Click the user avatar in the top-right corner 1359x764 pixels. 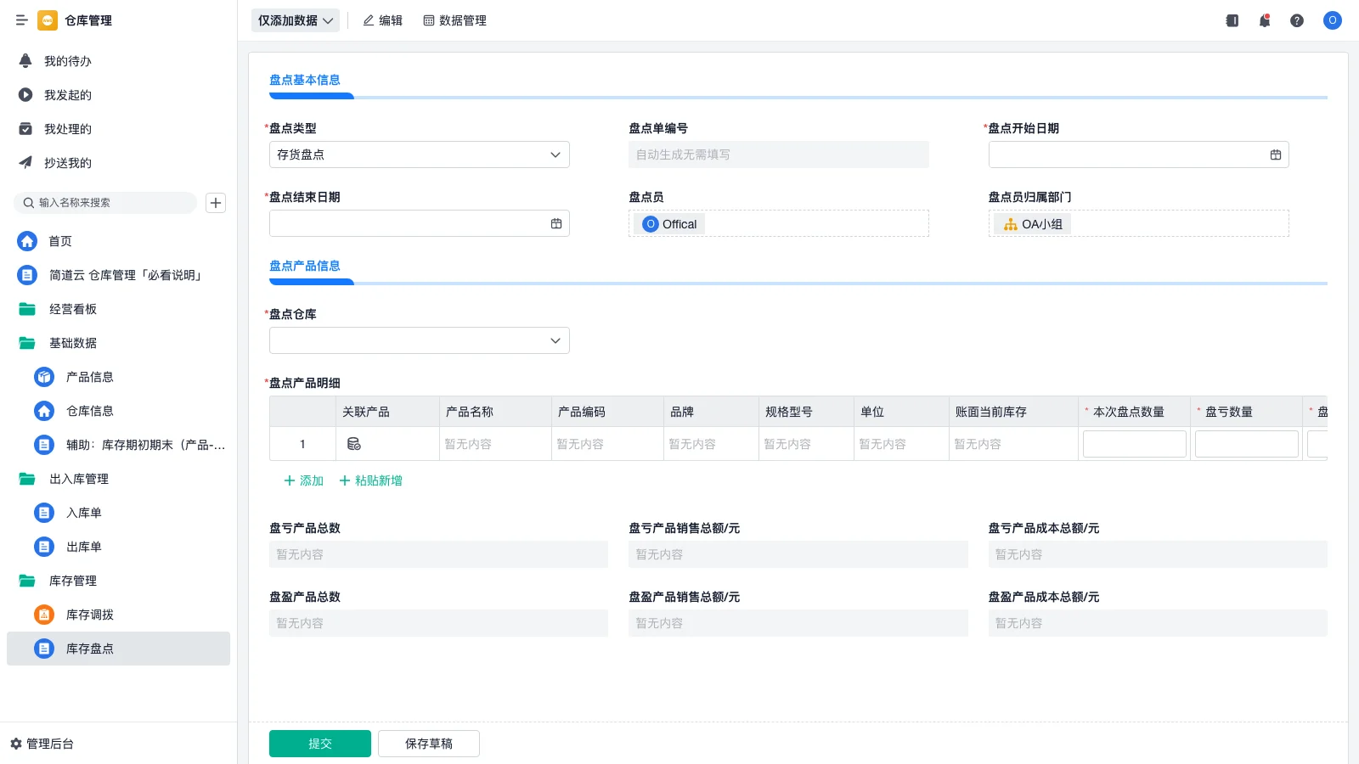[1332, 20]
